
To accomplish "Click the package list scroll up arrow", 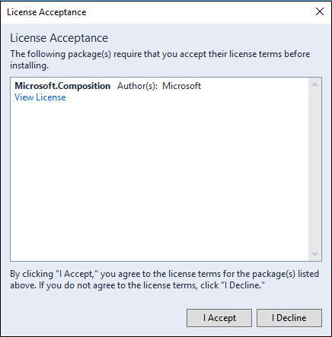I will (x=314, y=84).
